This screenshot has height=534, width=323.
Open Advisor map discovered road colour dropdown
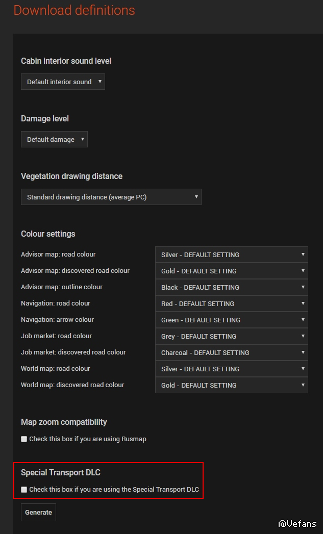231,271
